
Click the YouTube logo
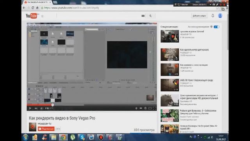click(31, 16)
